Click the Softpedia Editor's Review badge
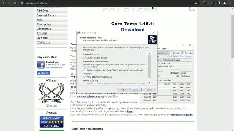 [x=52, y=122]
